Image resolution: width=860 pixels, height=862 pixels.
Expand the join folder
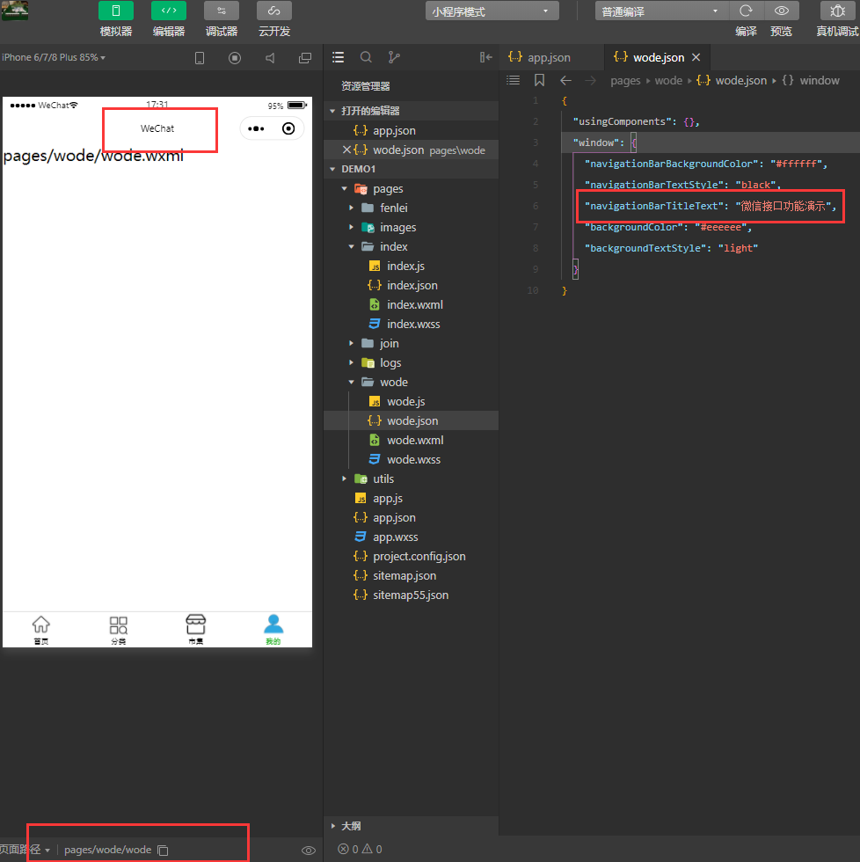[352, 344]
